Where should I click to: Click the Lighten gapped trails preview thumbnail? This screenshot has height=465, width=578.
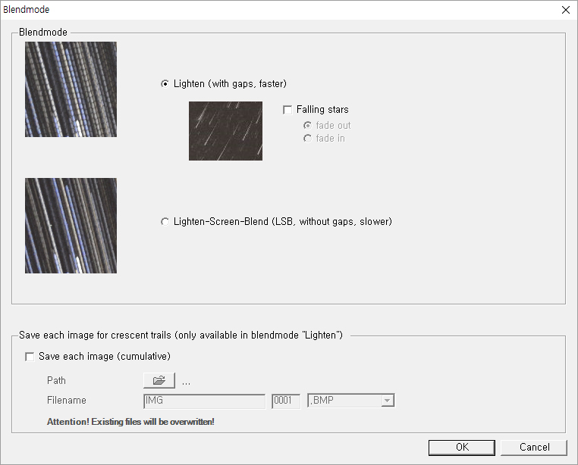pos(71,89)
